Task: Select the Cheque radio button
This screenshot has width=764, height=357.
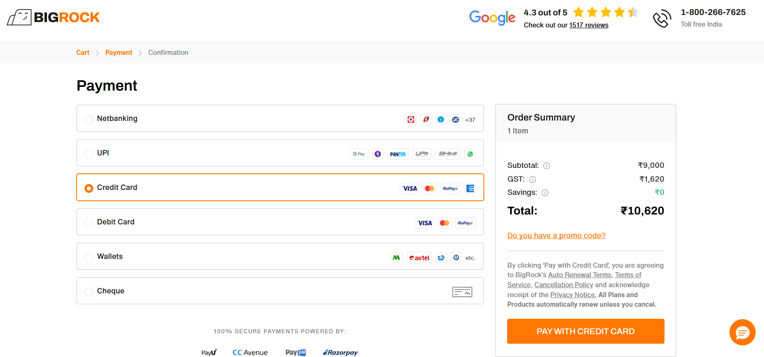Action: click(89, 292)
